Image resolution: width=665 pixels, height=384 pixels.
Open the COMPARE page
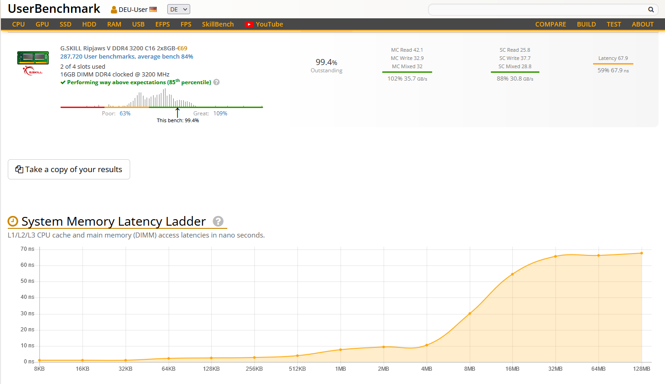click(x=550, y=24)
